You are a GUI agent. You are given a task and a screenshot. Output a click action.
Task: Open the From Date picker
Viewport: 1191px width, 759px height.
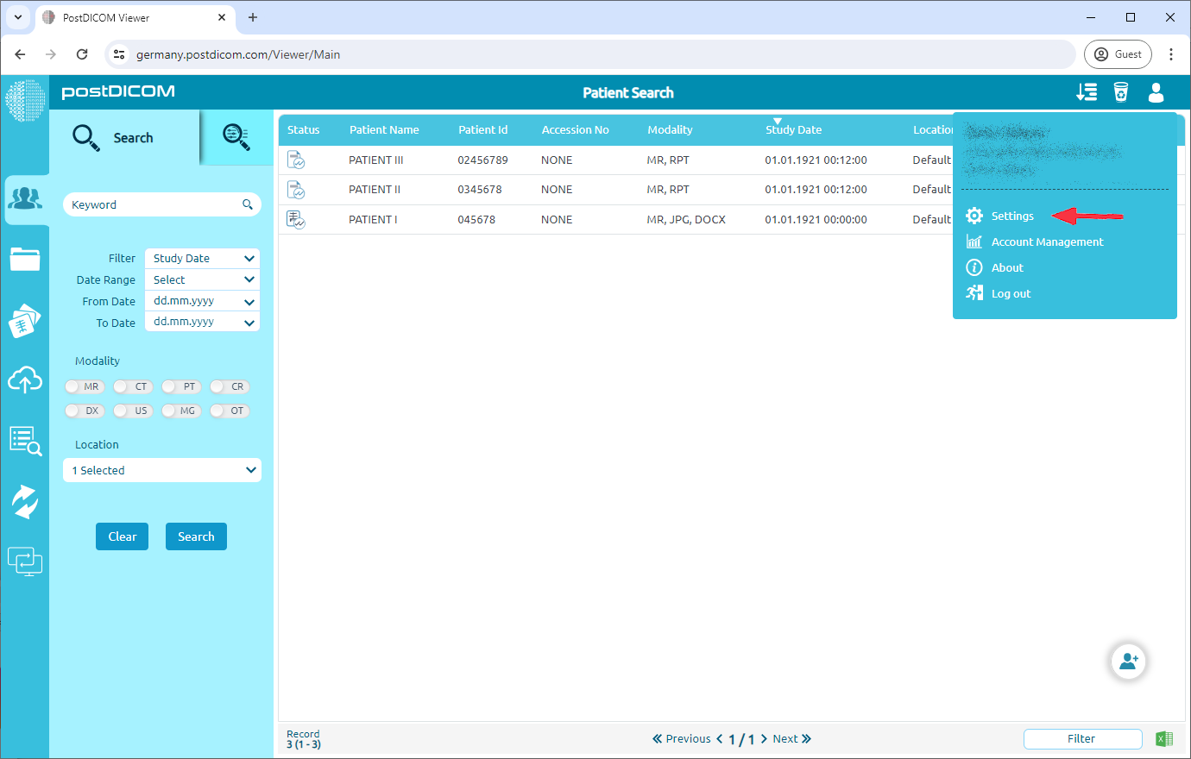tap(201, 300)
